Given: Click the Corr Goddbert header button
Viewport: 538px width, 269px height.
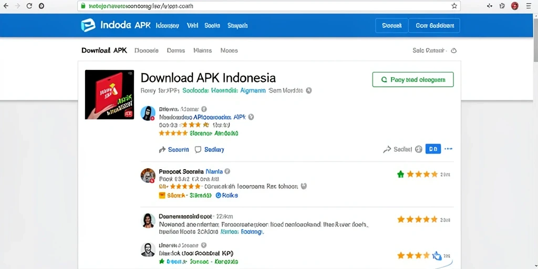Looking at the screenshot, I should point(434,25).
